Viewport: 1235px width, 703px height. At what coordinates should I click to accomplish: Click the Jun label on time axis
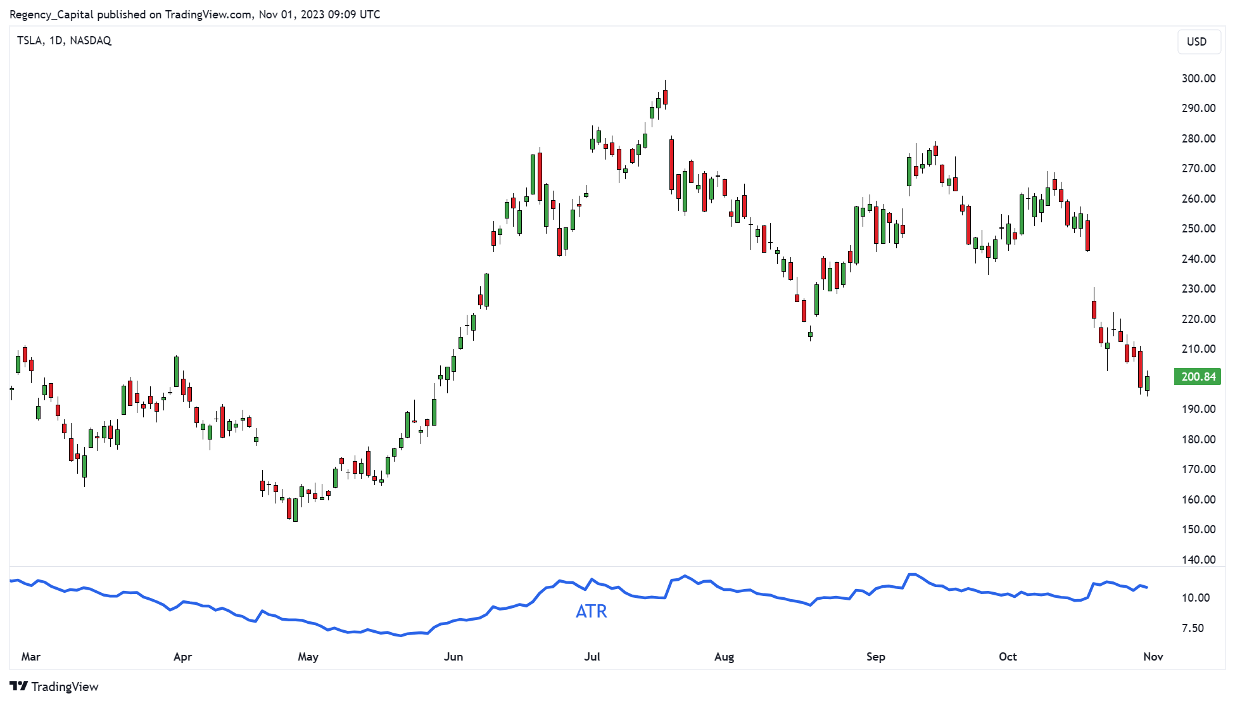[x=453, y=657]
